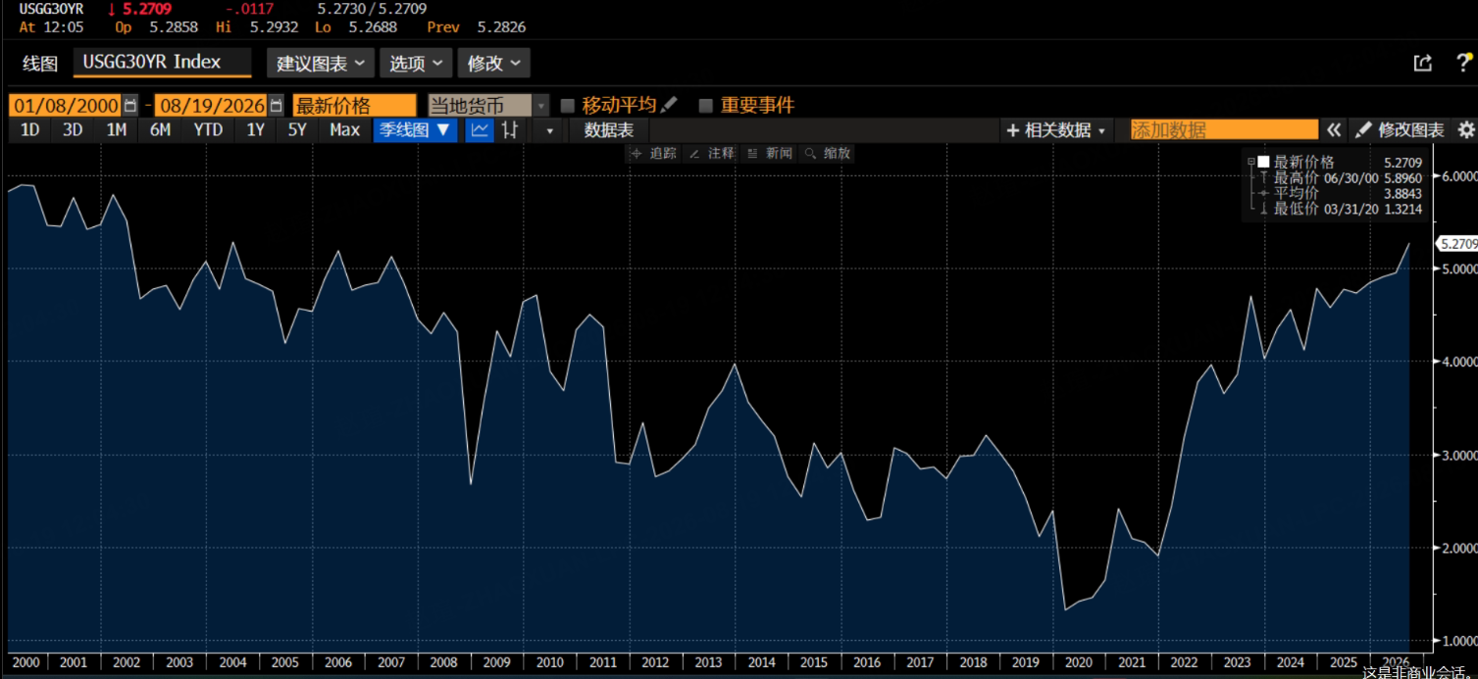Click the export/share chart icon
The width and height of the screenshot is (1478, 679).
(x=1422, y=63)
